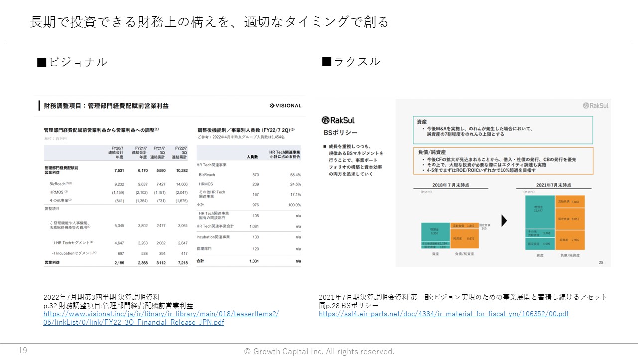The width and height of the screenshot is (638, 359).
Task: Click the label 2021年7月末時点
Action: tap(553, 185)
